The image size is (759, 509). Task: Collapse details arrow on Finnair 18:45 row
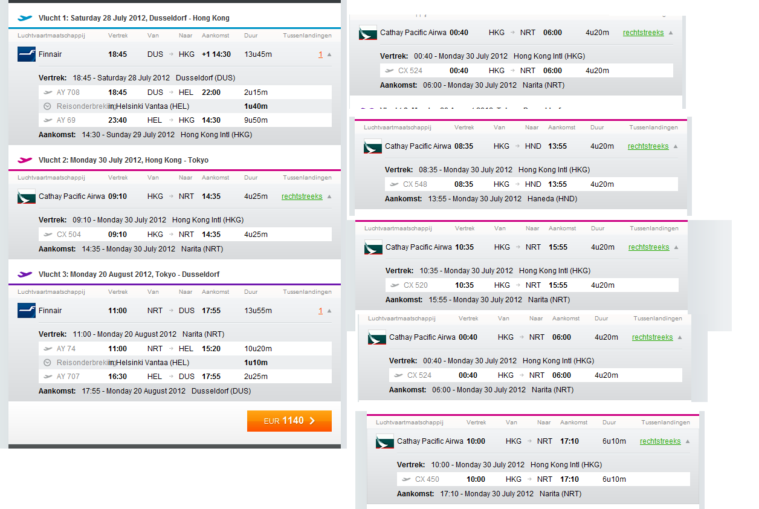coord(329,54)
